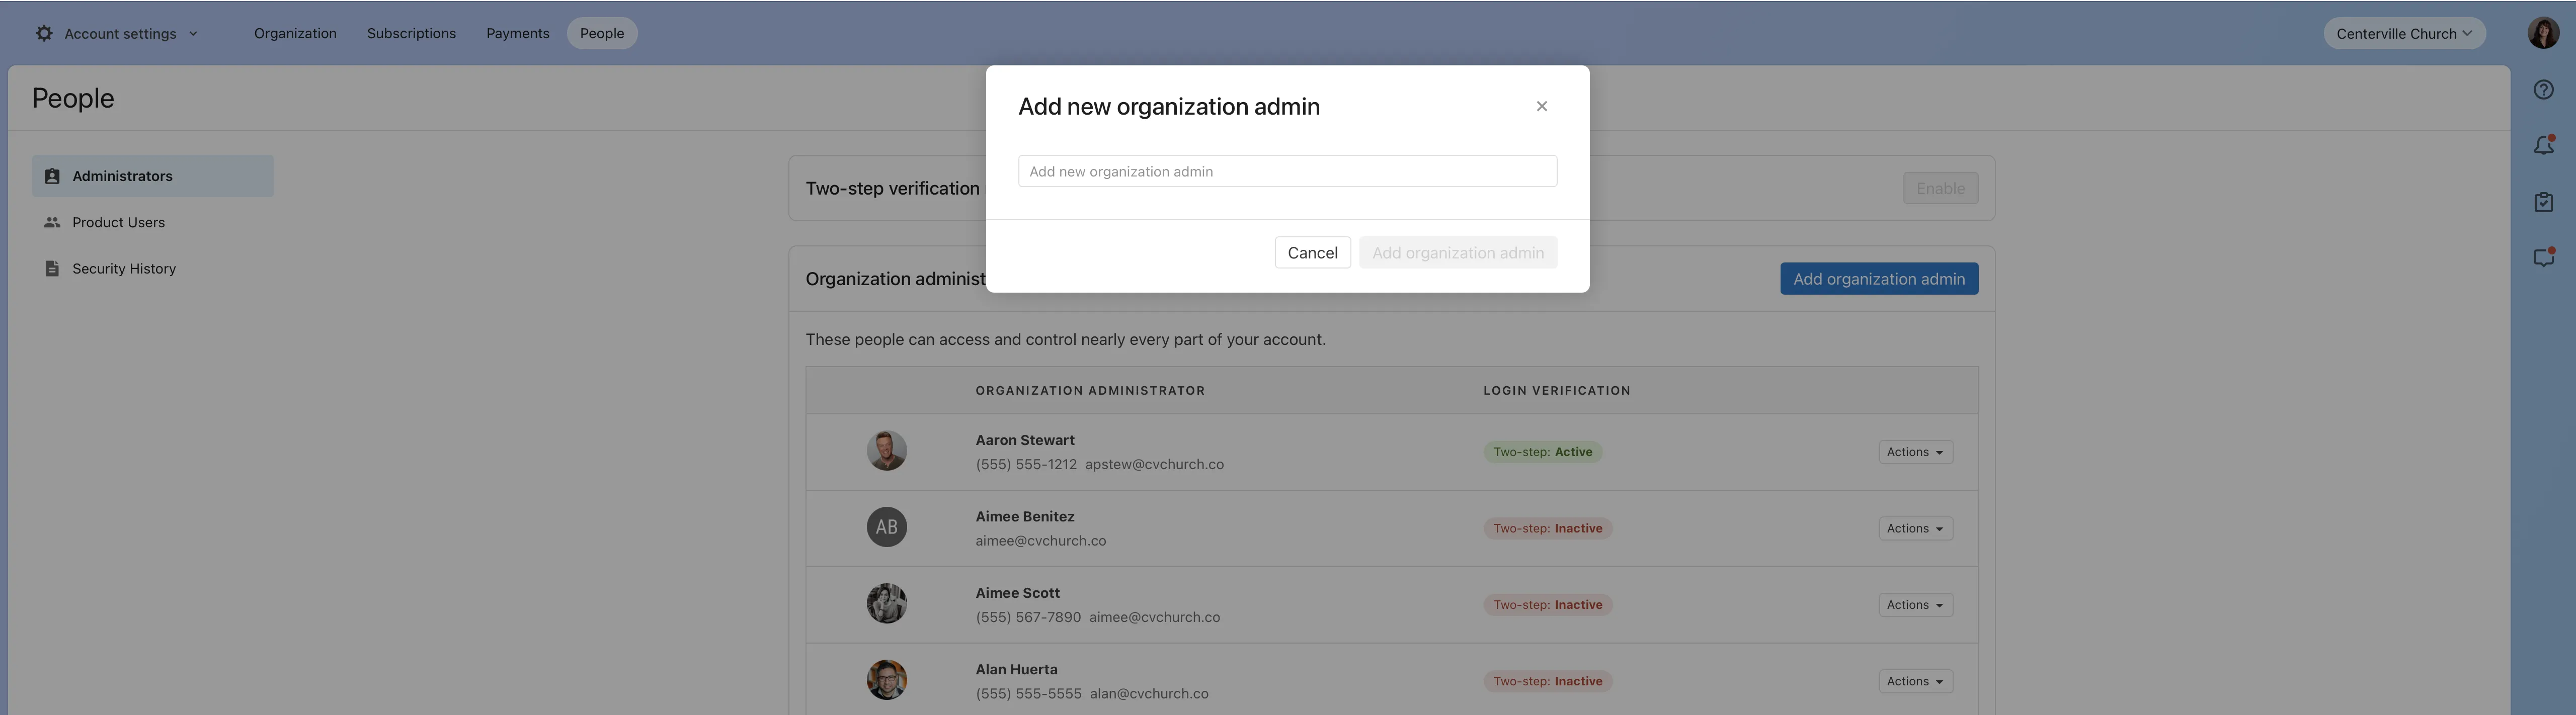This screenshot has width=2576, height=715.
Task: Click the Add new organization admin input field
Action: (x=1287, y=171)
